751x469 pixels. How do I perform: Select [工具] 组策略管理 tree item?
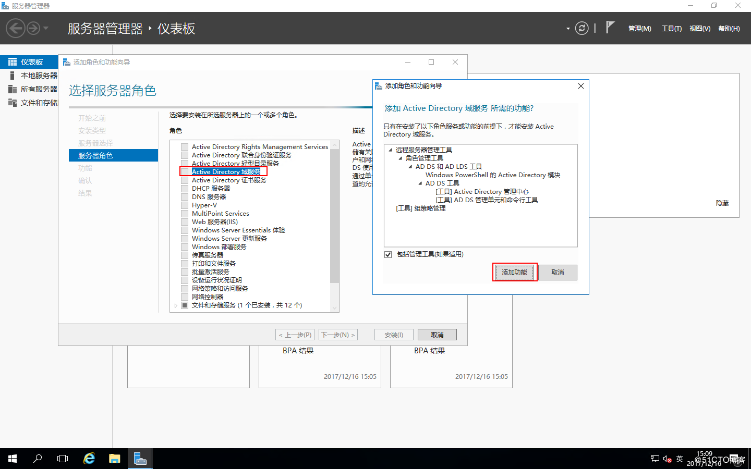[420, 208]
